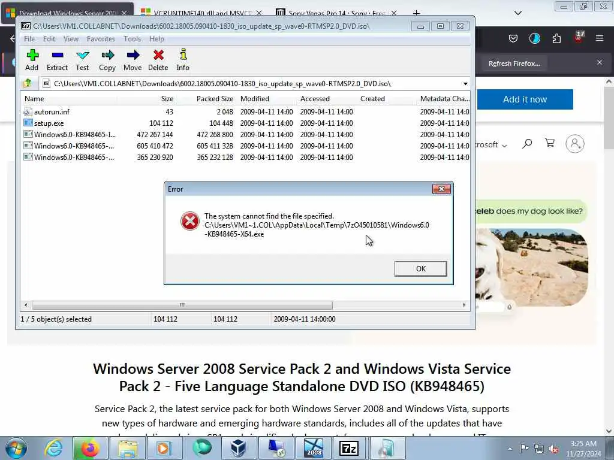This screenshot has height=460, width=614.
Task: Open Windows Explorer from the taskbar
Action: (128, 448)
